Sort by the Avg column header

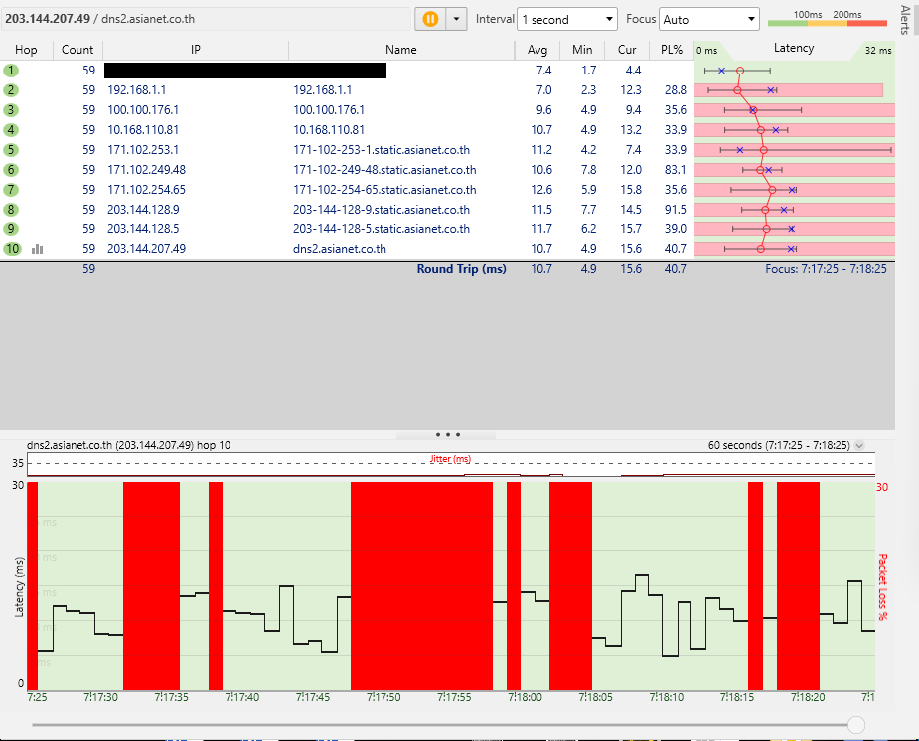537,50
